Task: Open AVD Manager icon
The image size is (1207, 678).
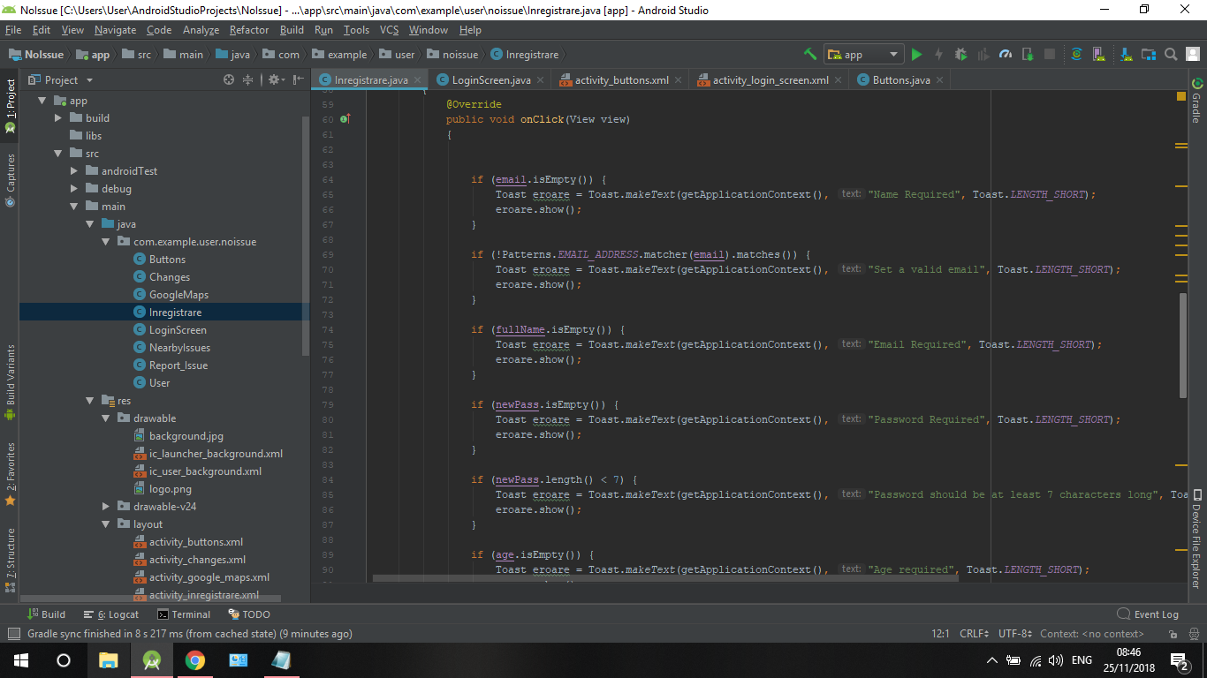Action: pos(1098,54)
